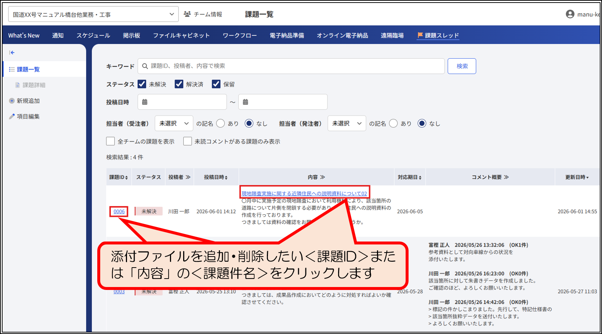Click the calendar icon in end date field
Viewport: 602px width, 334px height.
tap(245, 102)
